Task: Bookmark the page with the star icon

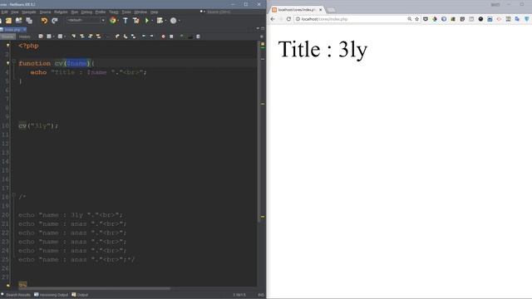Action: (417, 19)
